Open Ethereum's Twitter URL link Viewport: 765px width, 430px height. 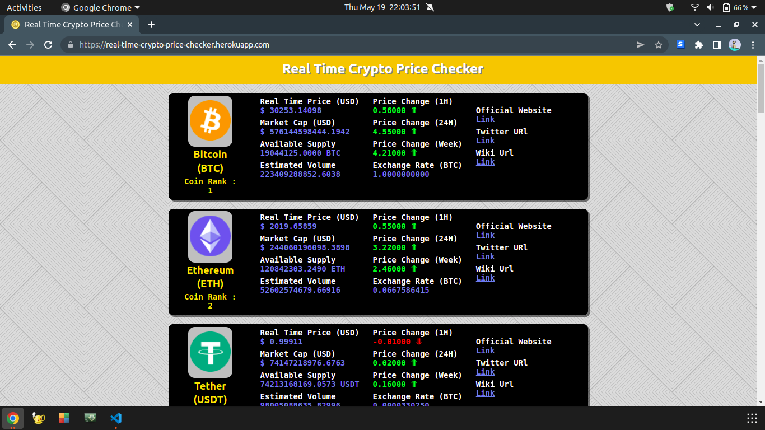point(485,256)
